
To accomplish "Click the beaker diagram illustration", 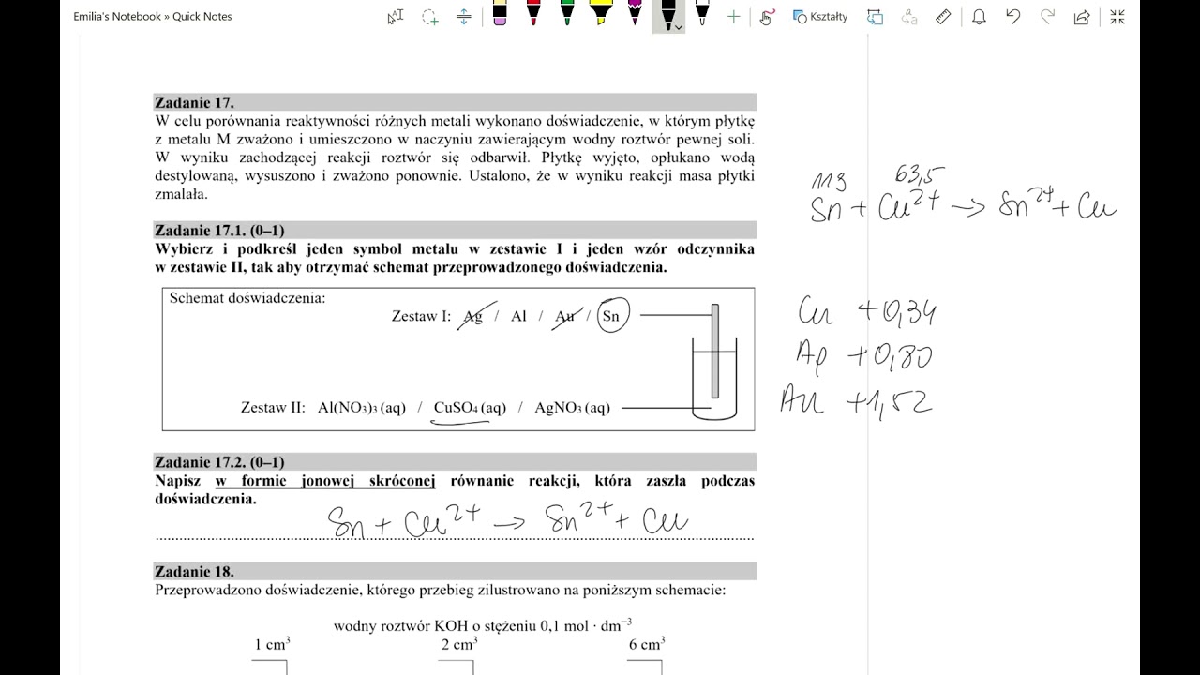I will pos(714,360).
